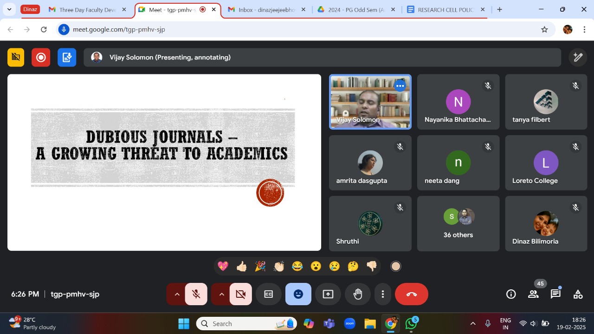Open the chat with everyone panel
Image resolution: width=594 pixels, height=334 pixels.
pyautogui.click(x=555, y=294)
